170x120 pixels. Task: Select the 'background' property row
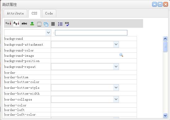(70, 39)
